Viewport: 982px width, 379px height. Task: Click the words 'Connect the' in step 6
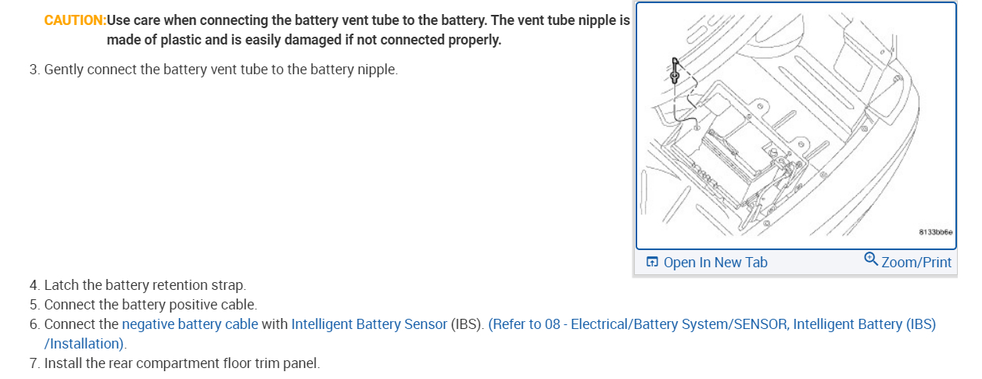82,324
